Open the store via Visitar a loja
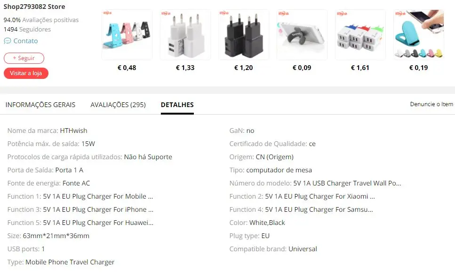 26,73
